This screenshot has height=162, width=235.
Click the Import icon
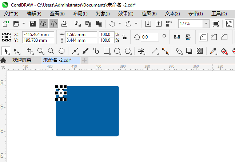[148, 24]
